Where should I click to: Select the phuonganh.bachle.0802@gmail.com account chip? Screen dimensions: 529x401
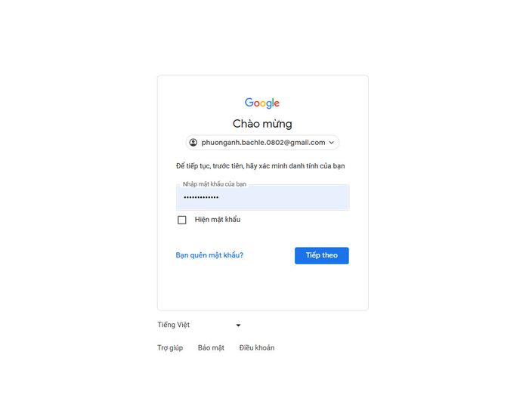[262, 143]
